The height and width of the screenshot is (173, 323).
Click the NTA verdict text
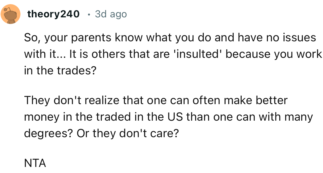click(35, 163)
